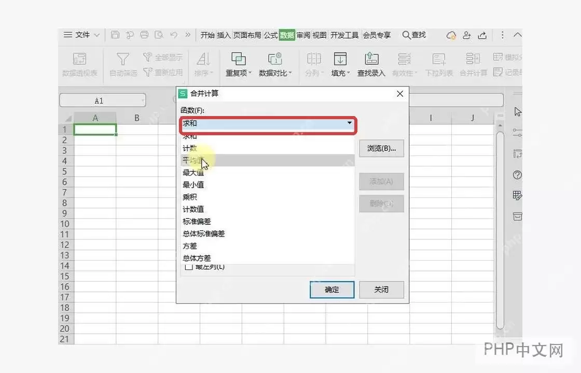Select 标准偏差 from the function list

coord(268,221)
